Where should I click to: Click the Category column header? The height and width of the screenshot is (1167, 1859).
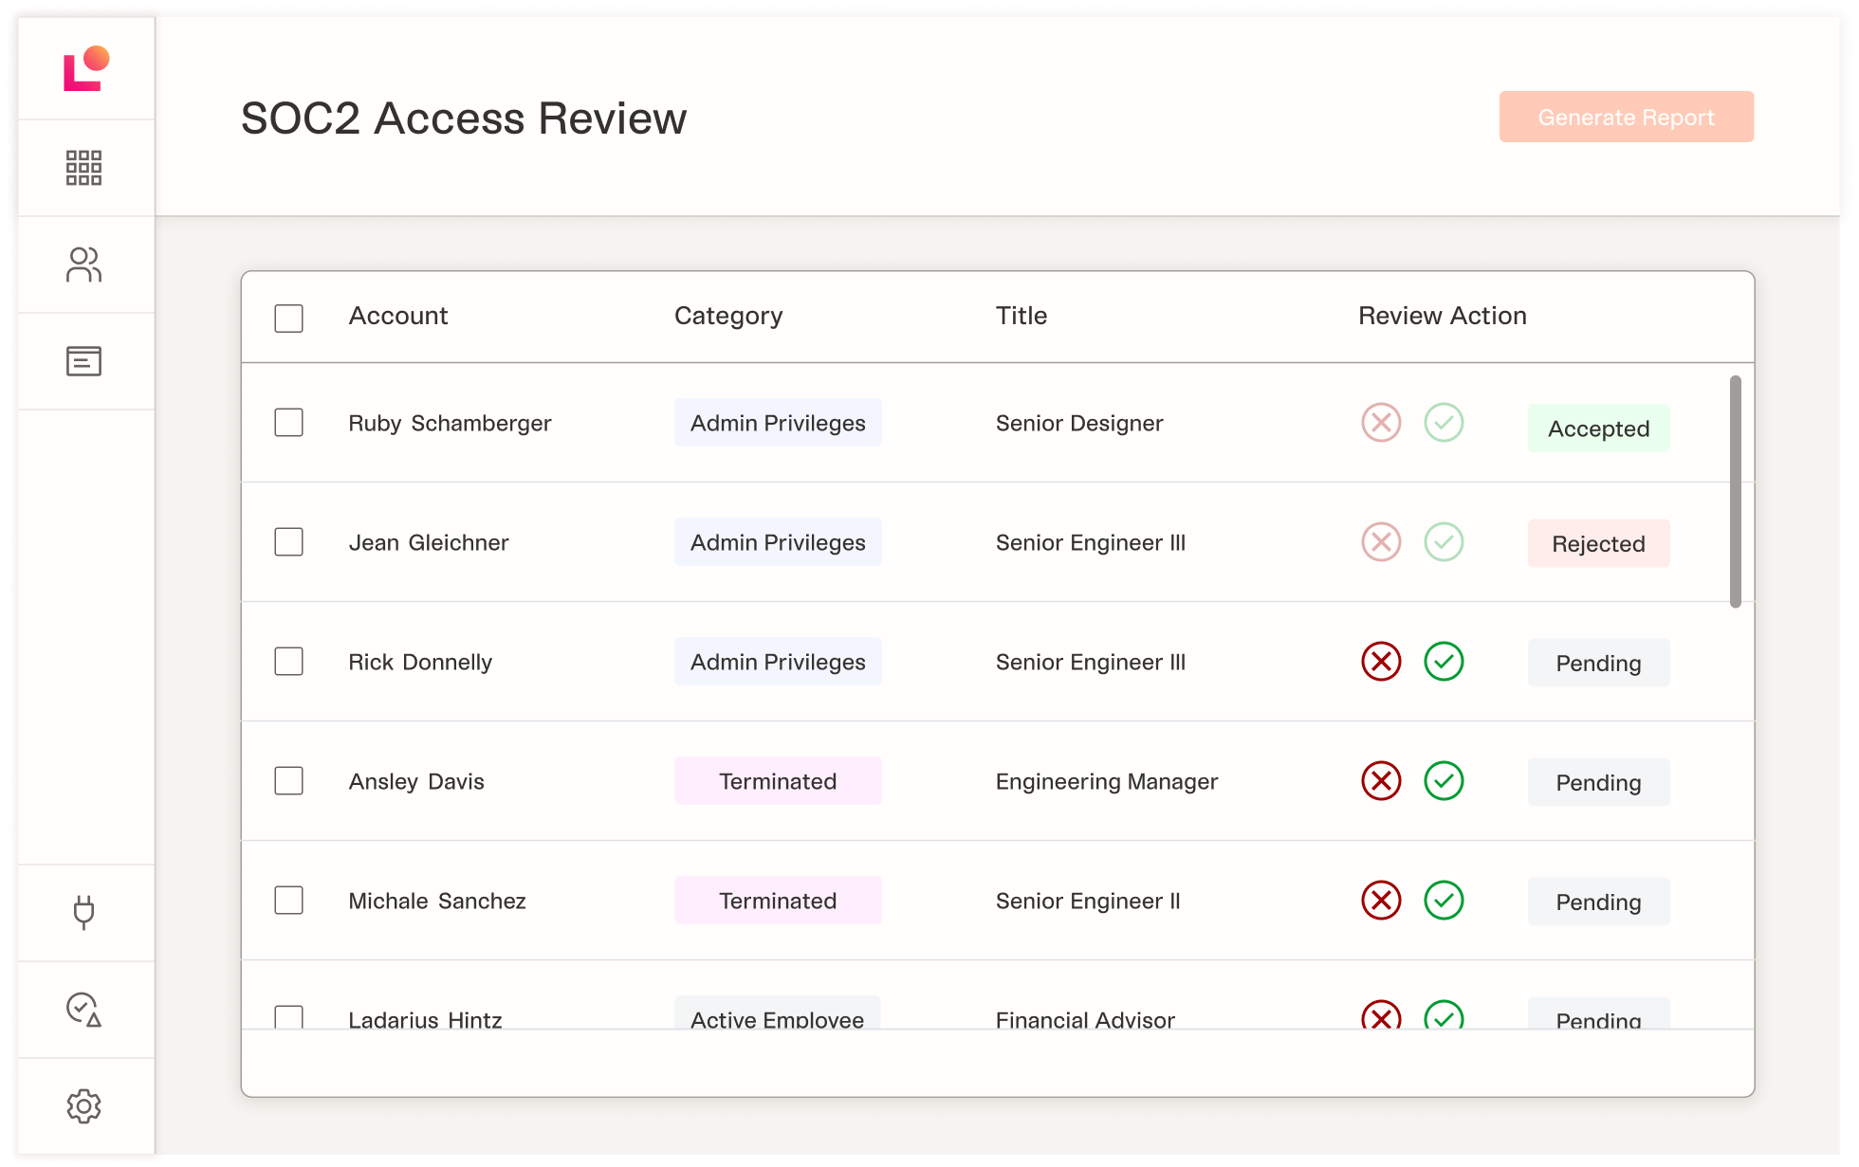(x=727, y=316)
